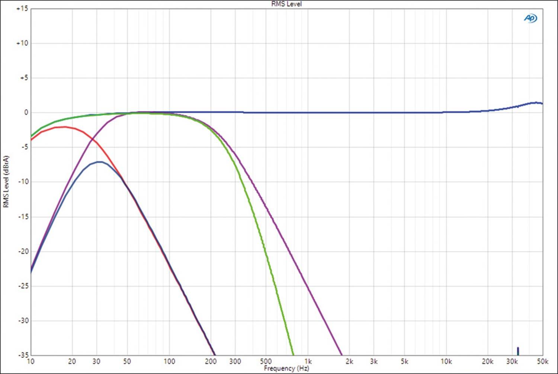Click the 'Frequency (Hz)' axis label
558x374 pixels.
click(286, 368)
